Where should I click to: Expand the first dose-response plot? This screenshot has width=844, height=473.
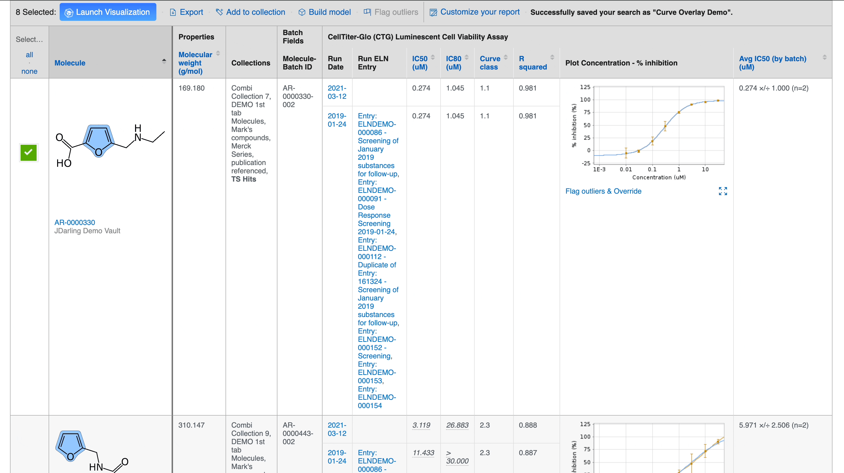click(723, 191)
